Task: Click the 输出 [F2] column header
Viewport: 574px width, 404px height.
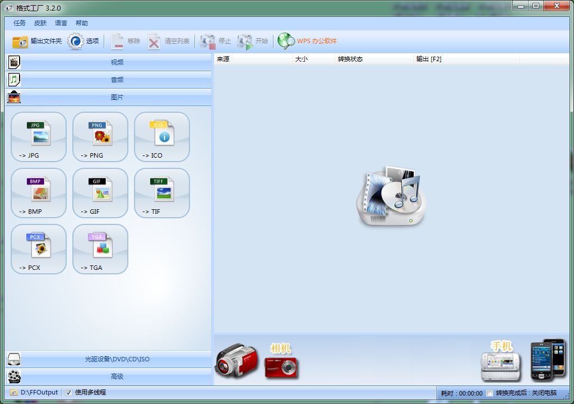Action: coord(467,59)
